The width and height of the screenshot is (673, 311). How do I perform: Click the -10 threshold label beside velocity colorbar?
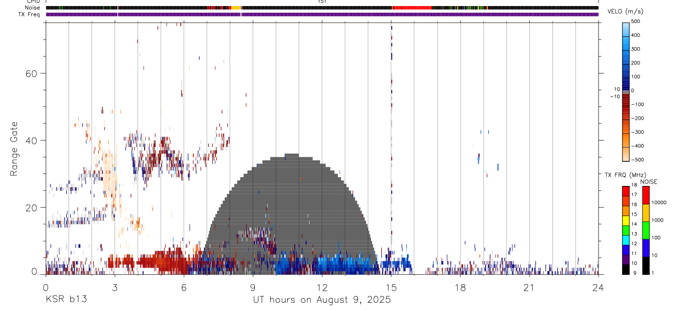pos(614,96)
